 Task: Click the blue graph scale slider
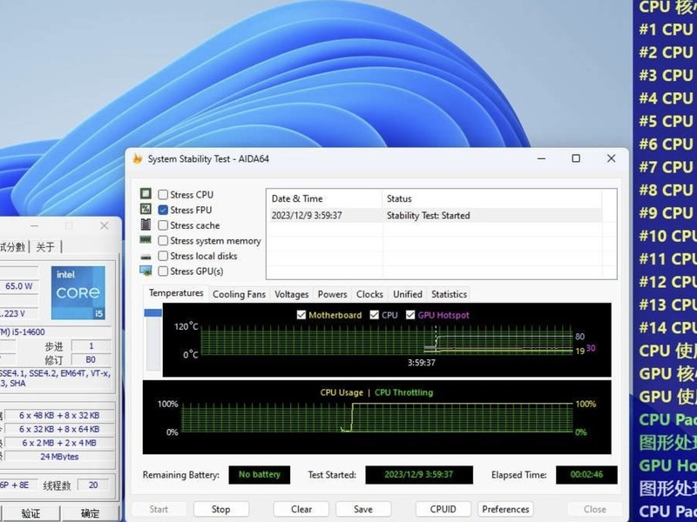(153, 313)
